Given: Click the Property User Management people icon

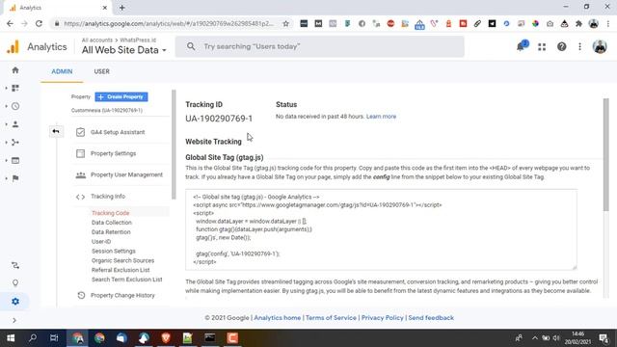Looking at the screenshot, I should click(81, 175).
